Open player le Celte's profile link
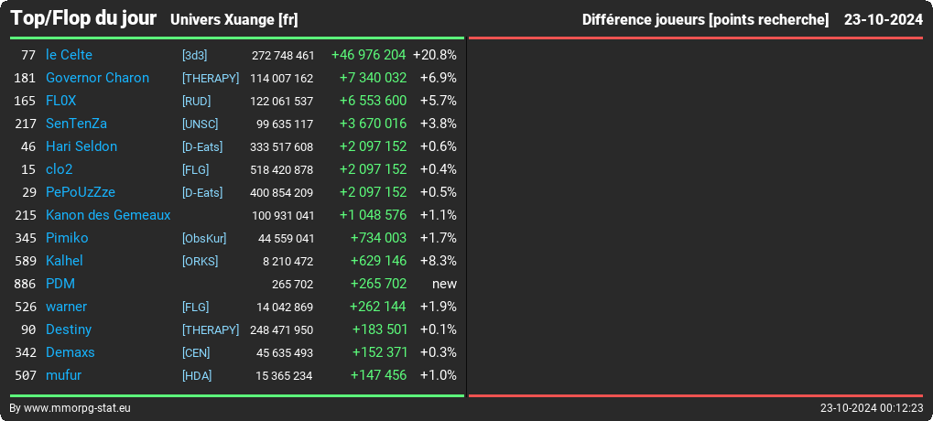Viewport: 933px width, 421px height. click(x=69, y=55)
